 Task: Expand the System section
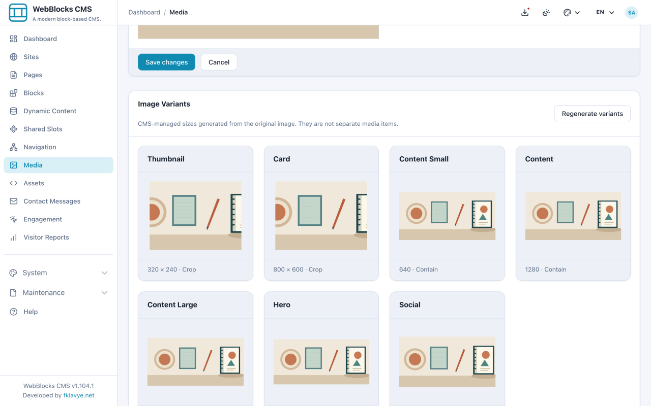pos(58,273)
